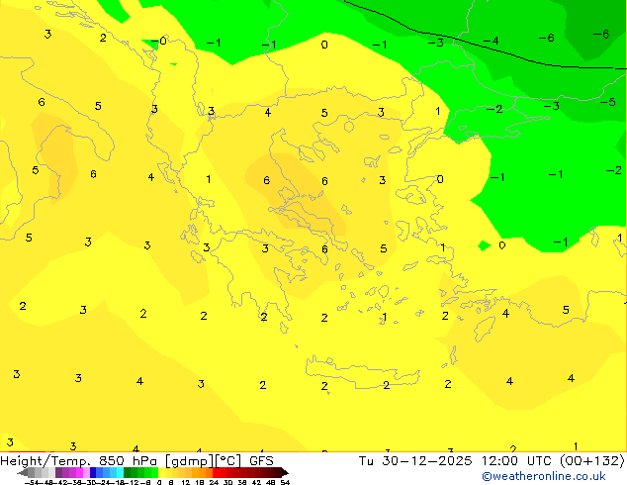627x485 pixels.
Task: Select the cyan swatch in the legend
Action: (x=120, y=472)
